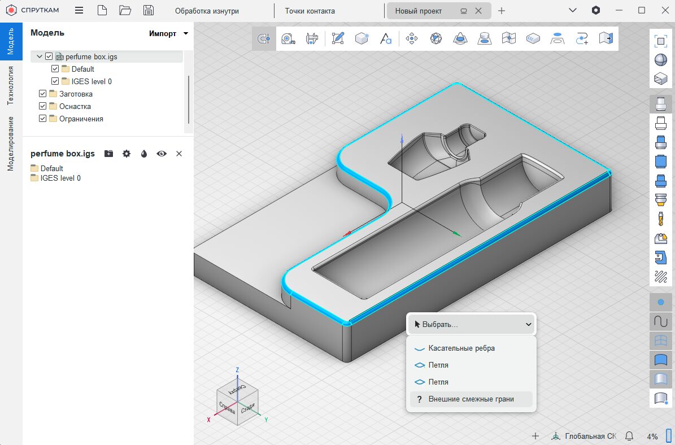Switch to the Технология side tab
675x445 pixels.
click(x=10, y=85)
